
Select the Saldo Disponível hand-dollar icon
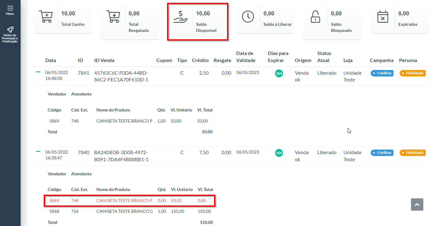pyautogui.click(x=180, y=17)
